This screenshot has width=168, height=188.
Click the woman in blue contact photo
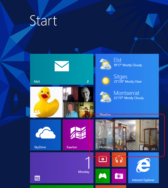tap(70, 110)
